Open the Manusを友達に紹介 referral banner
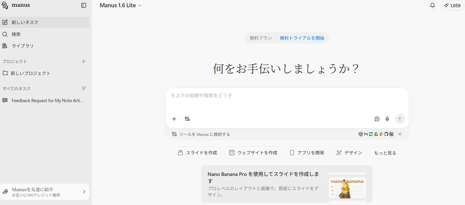Image resolution: width=465 pixels, height=205 pixels. click(45, 192)
